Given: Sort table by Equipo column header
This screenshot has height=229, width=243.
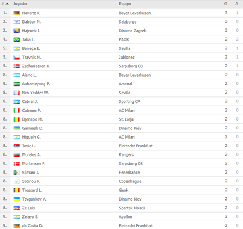Looking at the screenshot, I should tap(125, 4).
